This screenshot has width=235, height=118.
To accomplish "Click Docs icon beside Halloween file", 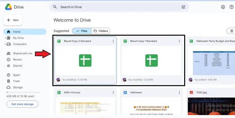I will tap(125, 92).
